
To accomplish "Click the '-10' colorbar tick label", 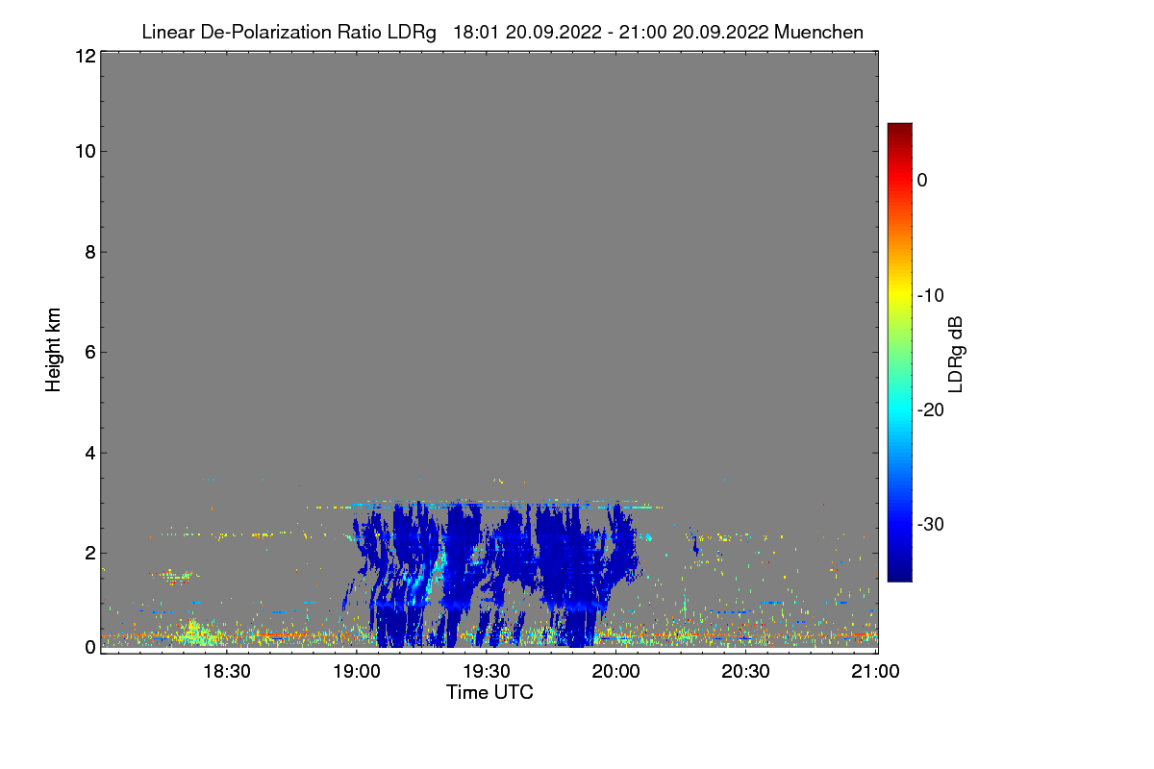I will coord(932,295).
